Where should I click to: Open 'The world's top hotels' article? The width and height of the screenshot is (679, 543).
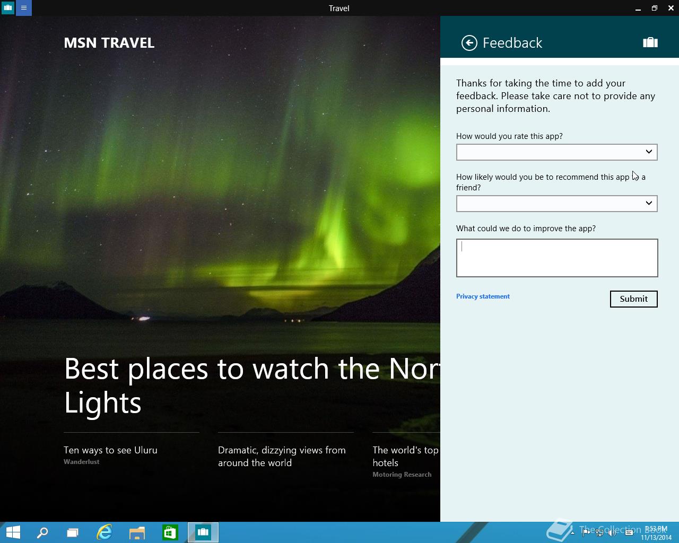406,457
